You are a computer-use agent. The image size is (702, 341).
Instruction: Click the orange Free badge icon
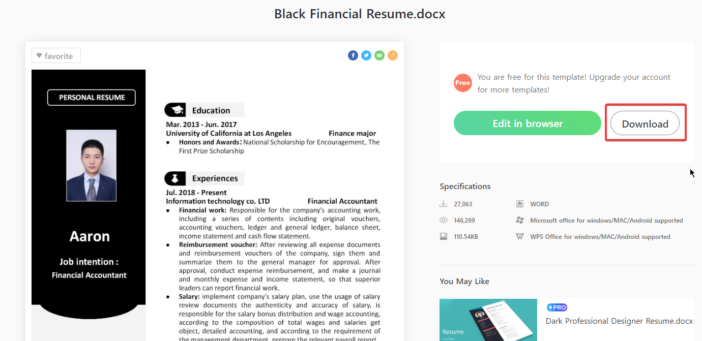coord(463,83)
